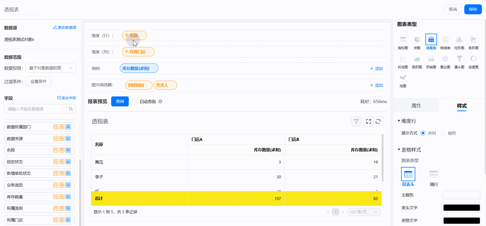Select 并列 display mode radio
This screenshot has height=226, width=486.
(423, 133)
